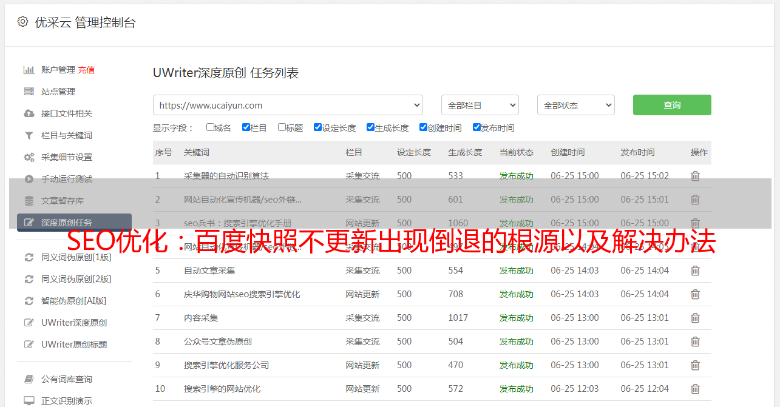Click trash icon for row 庆华购物网站seo搜索引擎优化
The height and width of the screenshot is (407, 780).
(x=695, y=294)
